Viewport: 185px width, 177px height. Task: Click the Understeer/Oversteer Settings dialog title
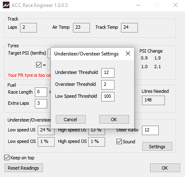pyautogui.click(x=87, y=54)
